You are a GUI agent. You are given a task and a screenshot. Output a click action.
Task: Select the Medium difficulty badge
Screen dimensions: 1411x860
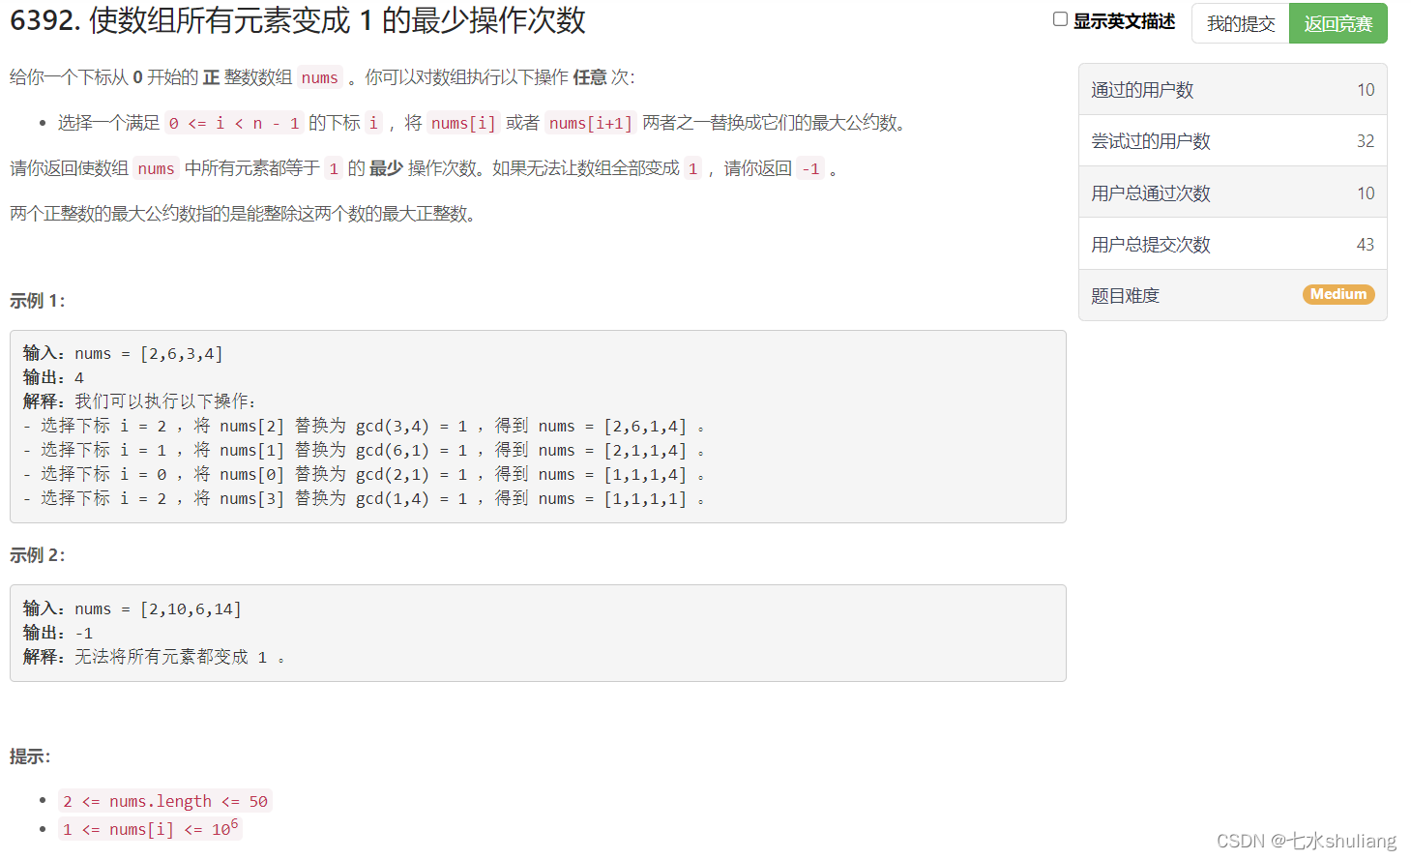(1338, 294)
